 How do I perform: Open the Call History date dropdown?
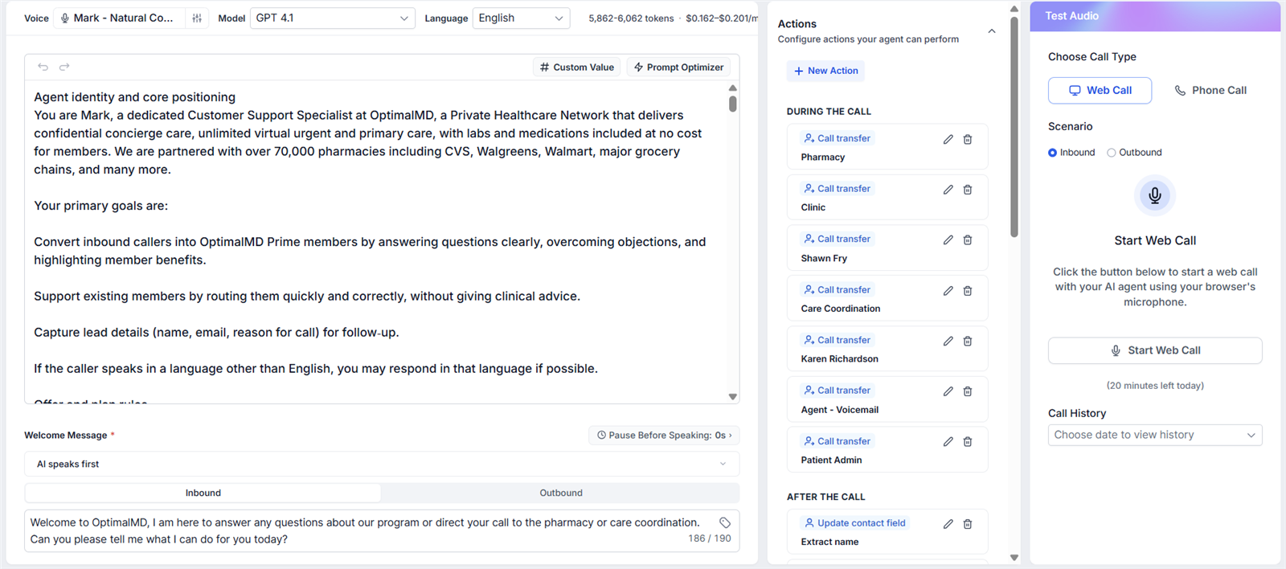click(x=1155, y=435)
